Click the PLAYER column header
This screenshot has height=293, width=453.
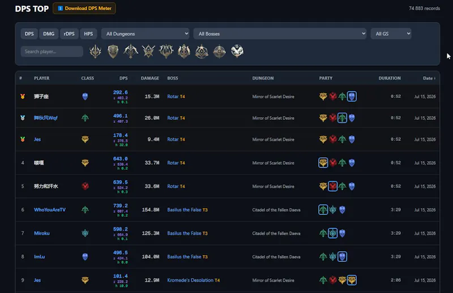coord(41,78)
